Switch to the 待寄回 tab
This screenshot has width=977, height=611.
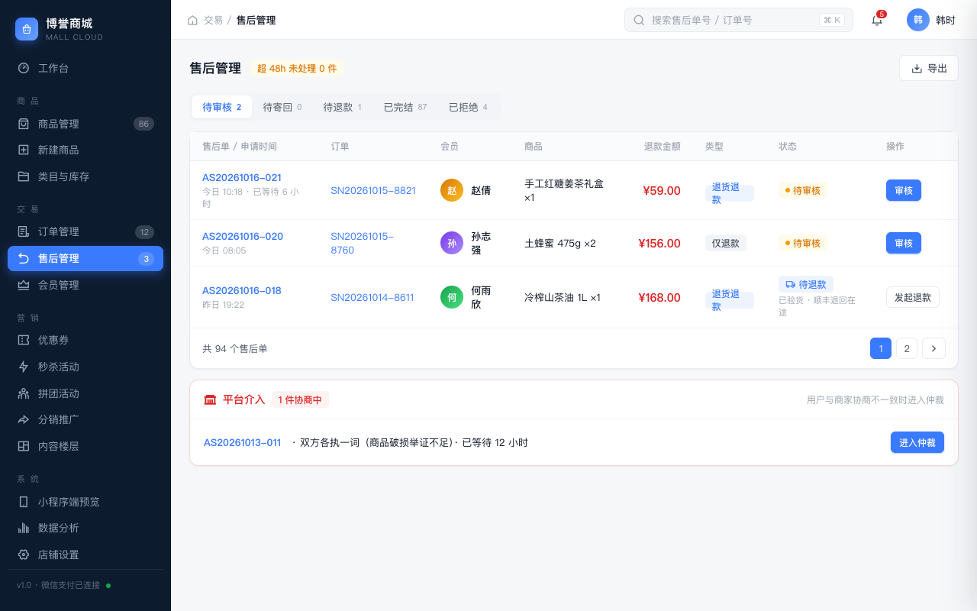(x=282, y=107)
